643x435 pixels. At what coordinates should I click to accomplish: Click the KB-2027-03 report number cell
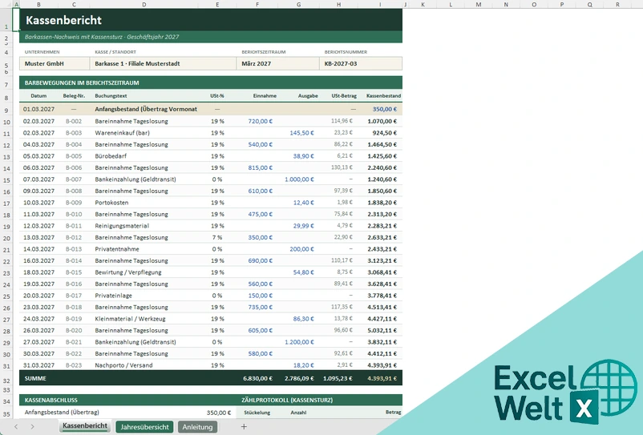tap(361, 63)
